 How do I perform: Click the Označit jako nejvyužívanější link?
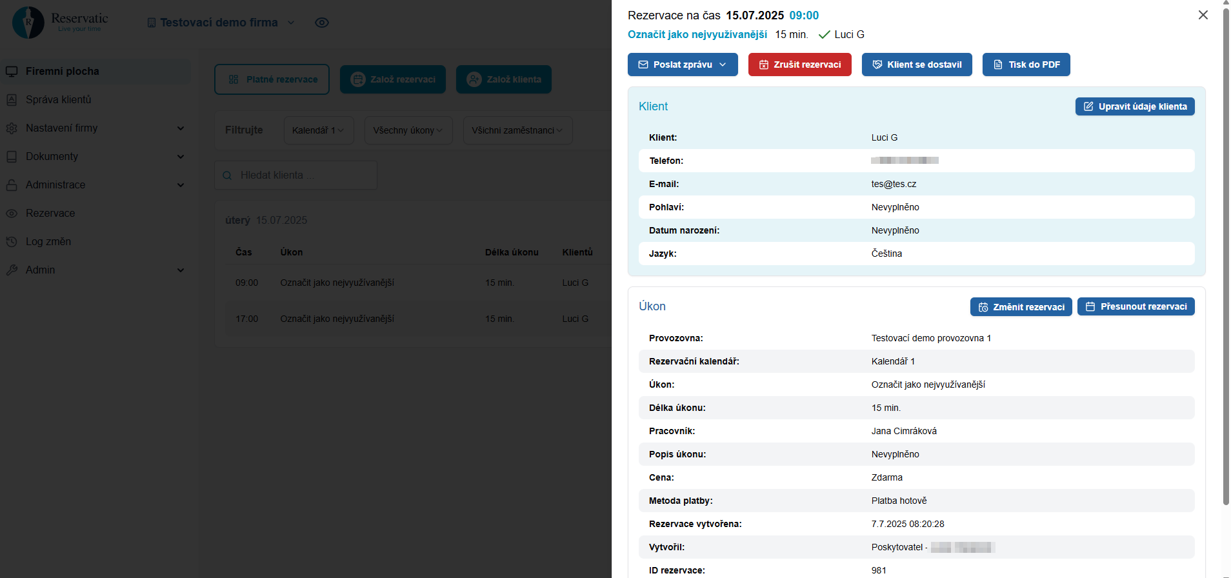pos(697,34)
